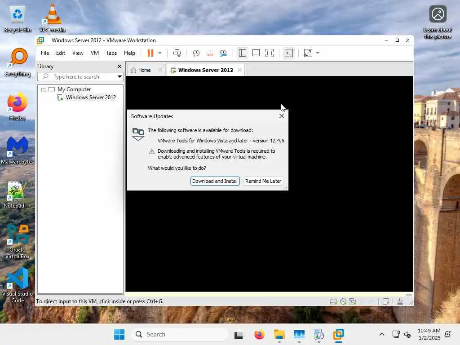Viewport: 460px width, 345px height.
Task: Close the Home tab
Action: pyautogui.click(x=160, y=70)
